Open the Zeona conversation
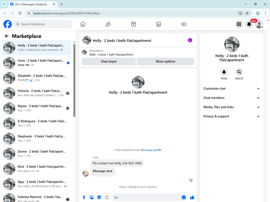Image resolution: width=270 pixels, height=202 pixels. (x=36, y=154)
